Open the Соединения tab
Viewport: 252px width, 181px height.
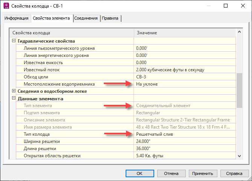[86, 18]
